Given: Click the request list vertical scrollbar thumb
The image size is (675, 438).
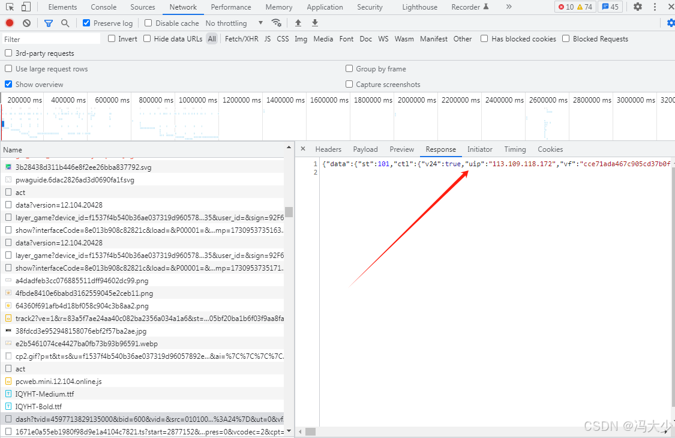Looking at the screenshot, I should [289, 212].
